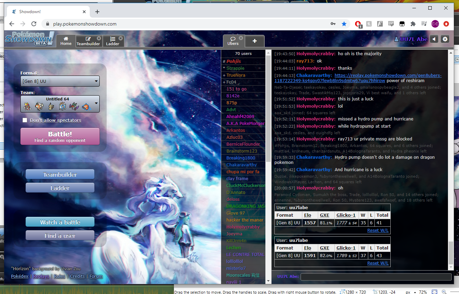459x294 pixels.
Task: Click Reset W/L under the Elo 1591 table
Action: 378,263
